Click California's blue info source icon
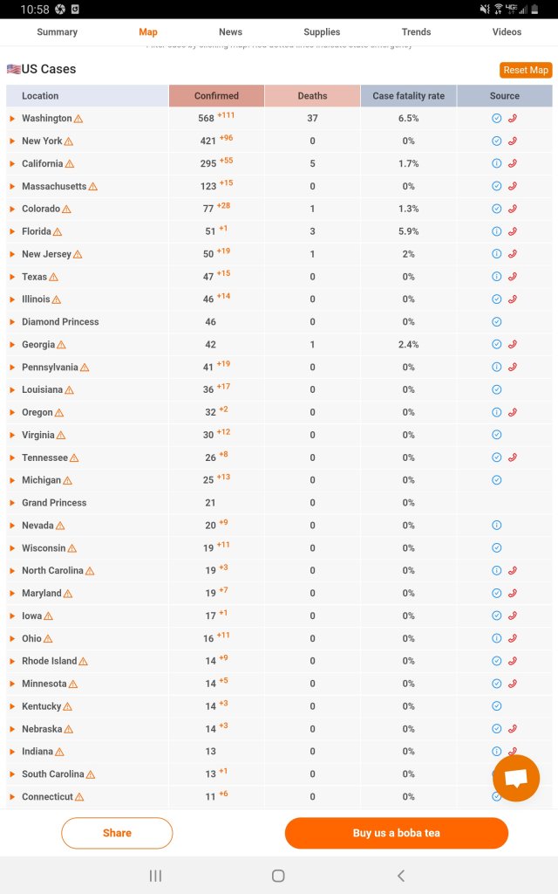 point(496,163)
